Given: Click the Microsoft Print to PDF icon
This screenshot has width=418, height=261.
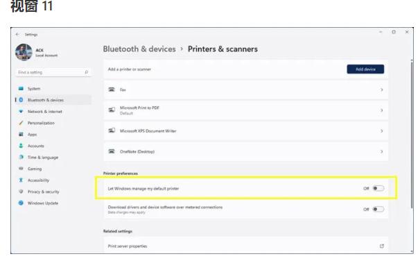Looking at the screenshot, I should (112, 110).
